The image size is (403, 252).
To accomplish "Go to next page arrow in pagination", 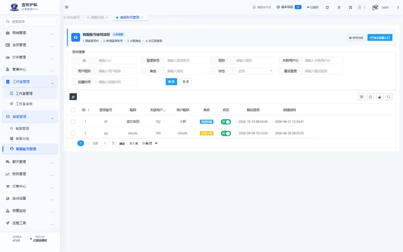I will [88, 143].
